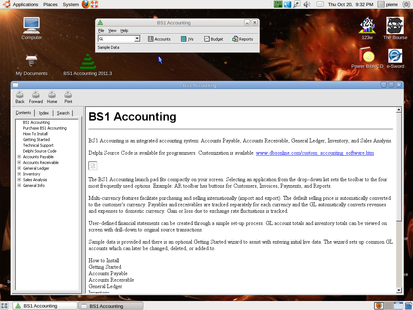
Task: Open Reports from the launch pad toolbar
Action: 243,39
